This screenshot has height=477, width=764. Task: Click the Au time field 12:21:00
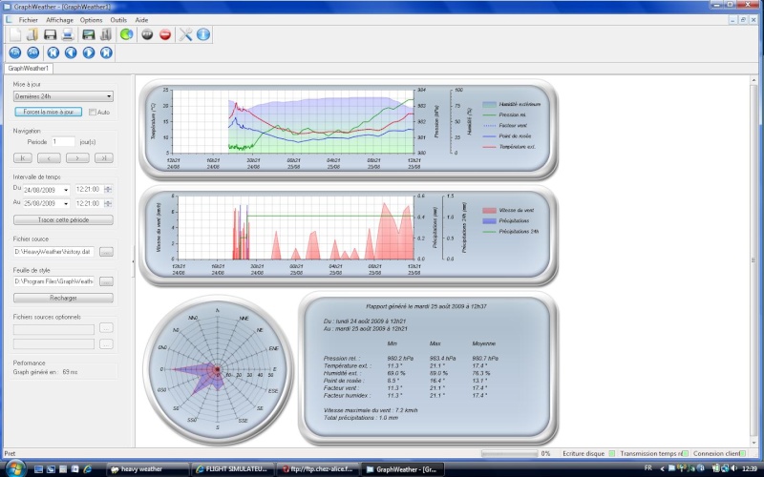(x=89, y=203)
